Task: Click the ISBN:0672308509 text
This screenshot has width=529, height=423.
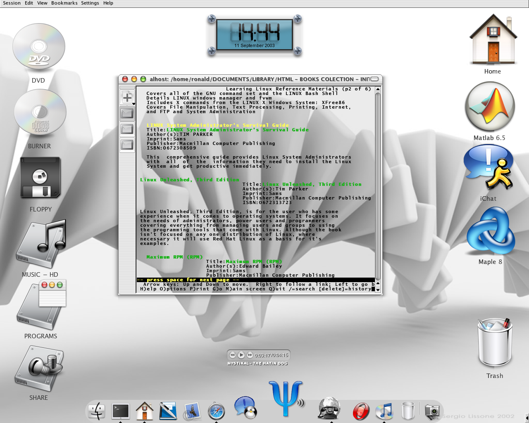Action: pyautogui.click(x=172, y=148)
